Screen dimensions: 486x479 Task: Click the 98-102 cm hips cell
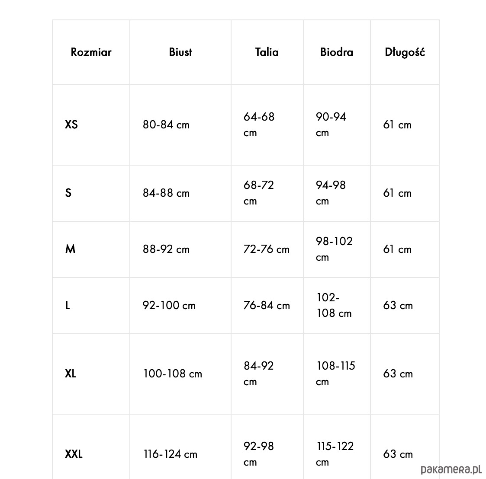point(334,249)
